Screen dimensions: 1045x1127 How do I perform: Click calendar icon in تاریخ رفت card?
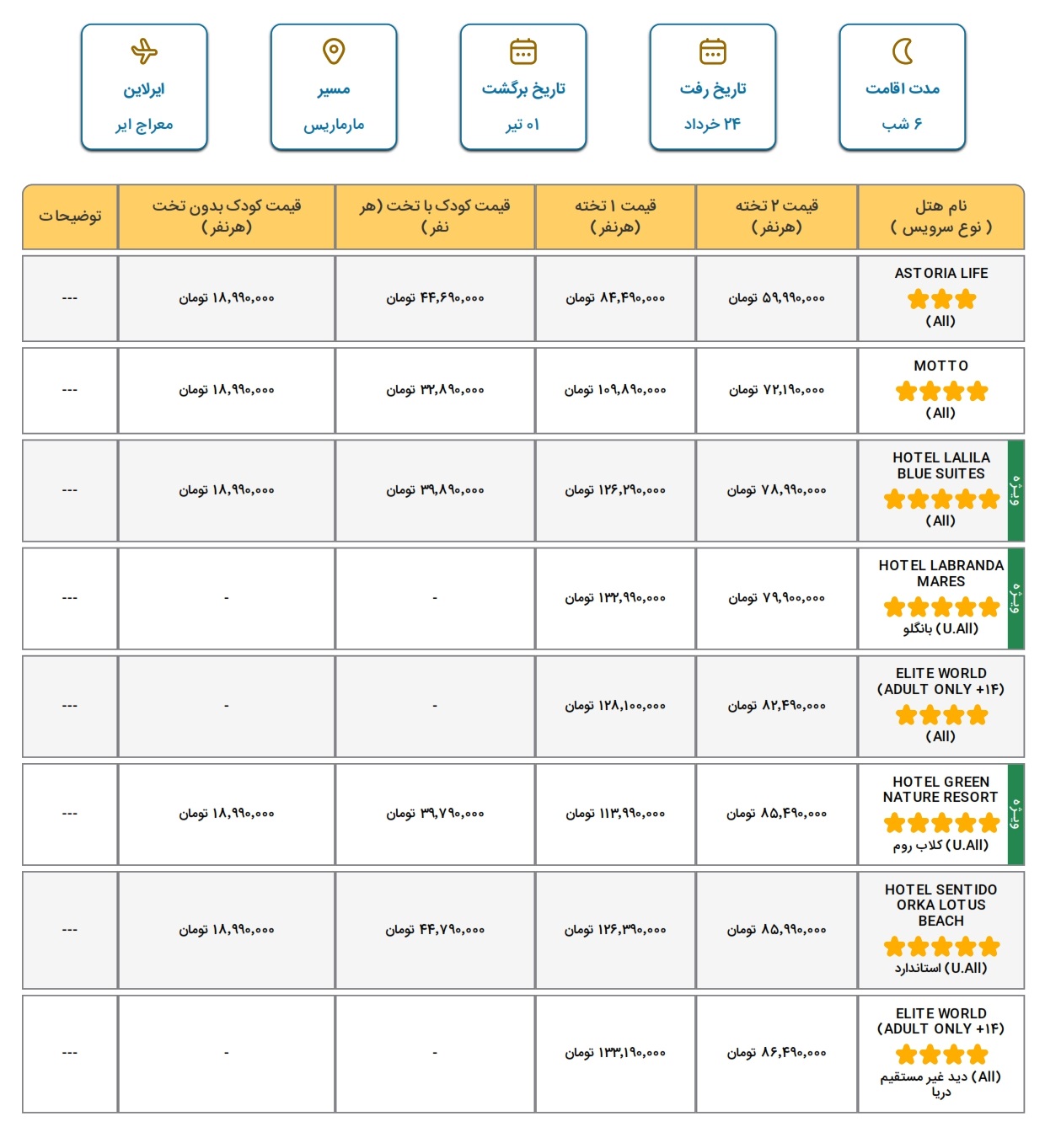click(713, 51)
